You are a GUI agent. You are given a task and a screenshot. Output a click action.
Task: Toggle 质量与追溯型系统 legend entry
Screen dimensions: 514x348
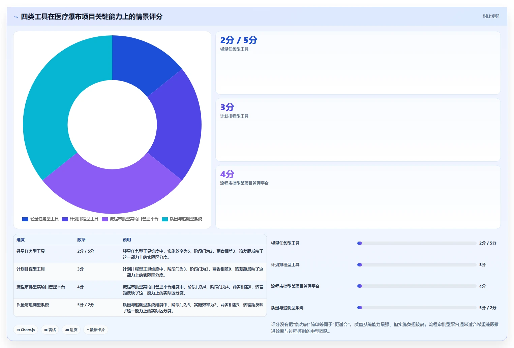(x=182, y=219)
